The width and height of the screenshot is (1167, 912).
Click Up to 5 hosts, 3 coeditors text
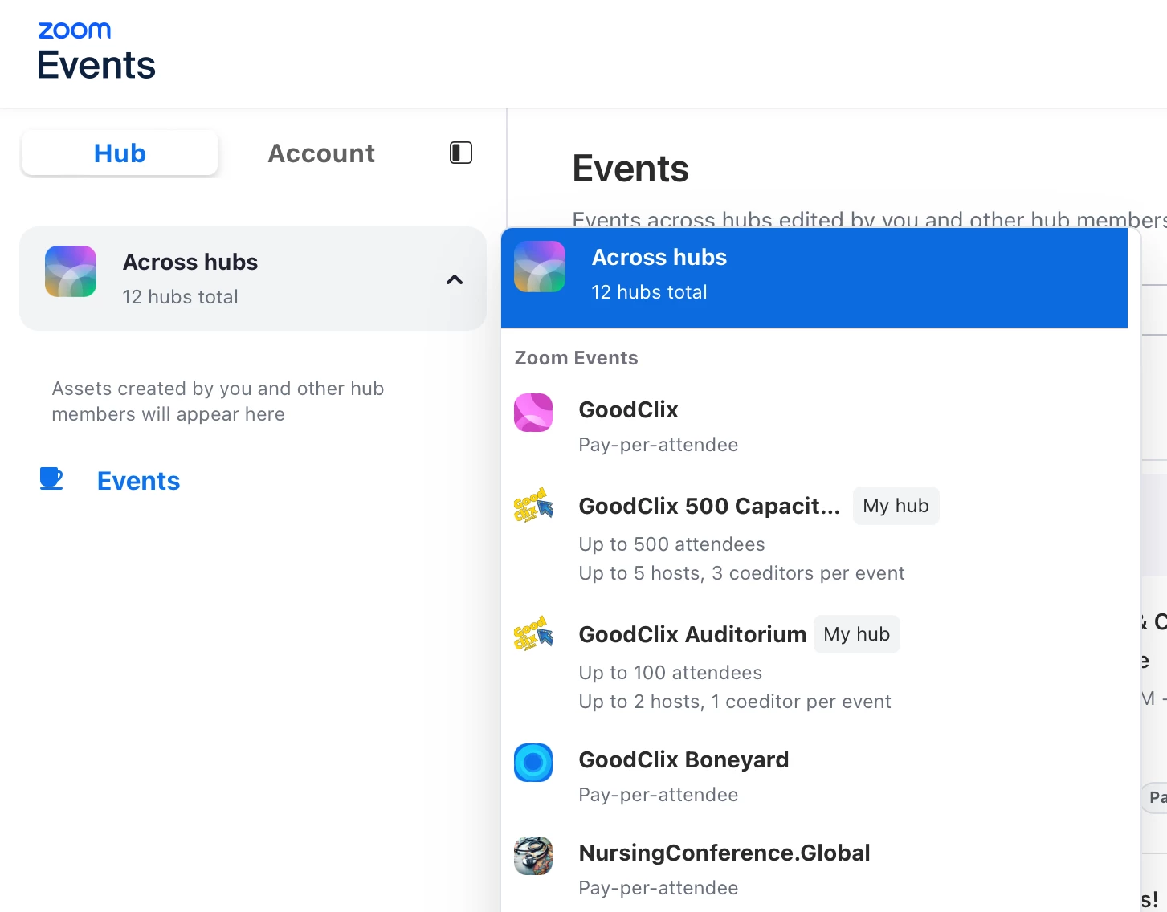[x=741, y=573]
